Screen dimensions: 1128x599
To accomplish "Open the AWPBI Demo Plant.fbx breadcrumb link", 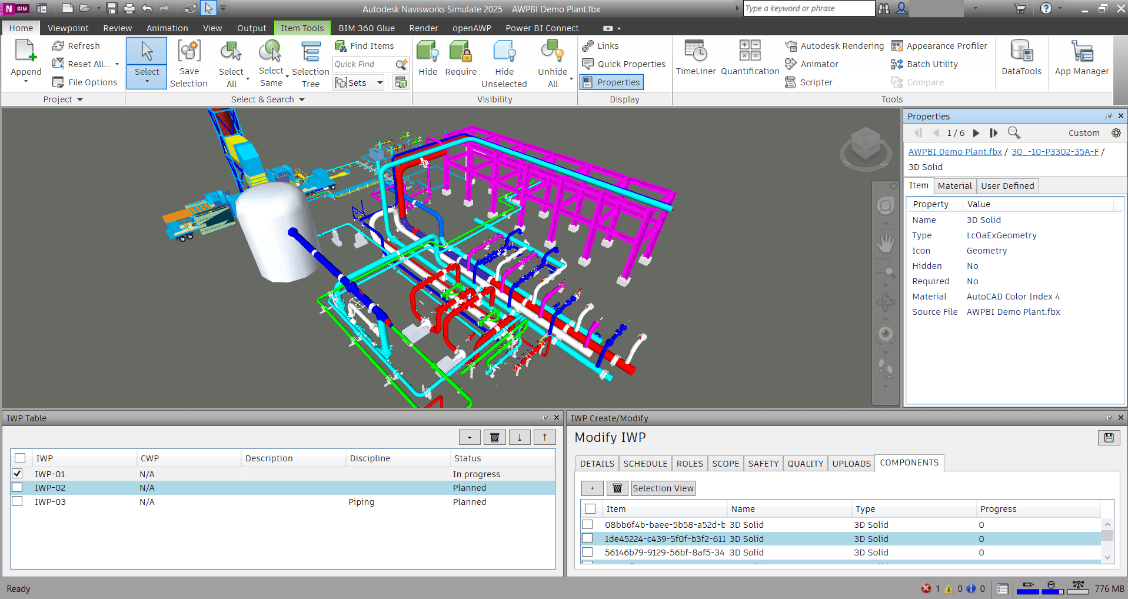I will click(x=955, y=152).
